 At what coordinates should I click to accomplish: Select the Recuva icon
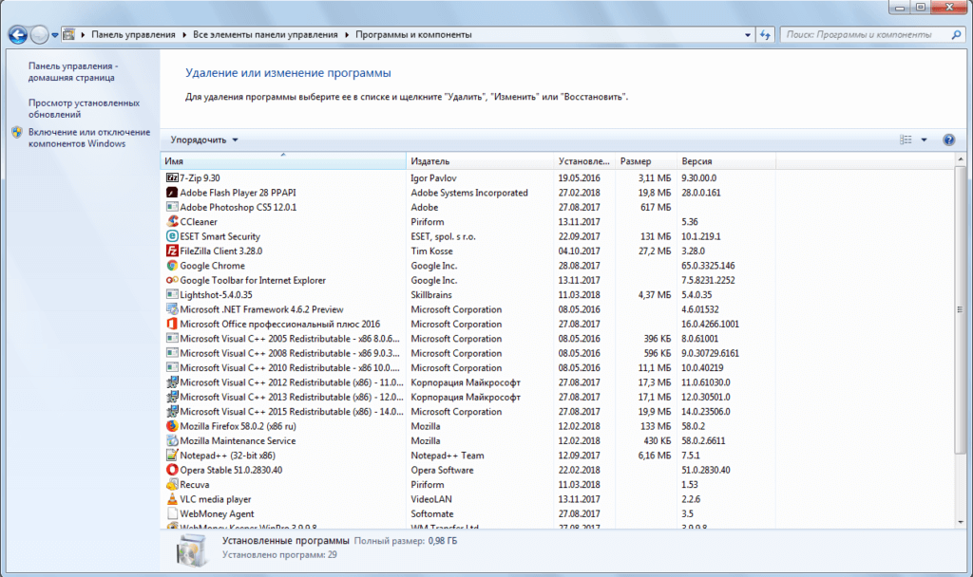(x=172, y=485)
